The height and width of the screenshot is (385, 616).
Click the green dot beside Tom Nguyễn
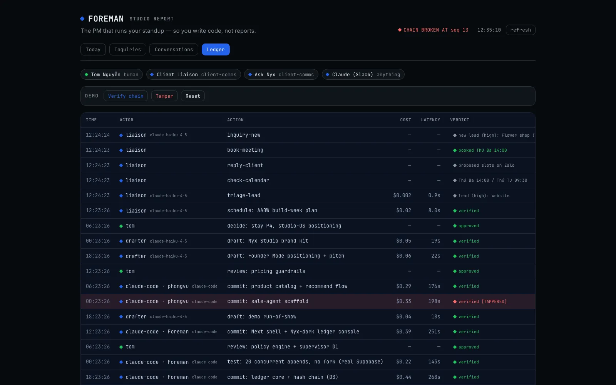[x=87, y=74]
